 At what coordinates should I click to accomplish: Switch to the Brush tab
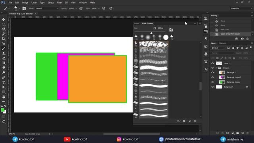point(137,23)
